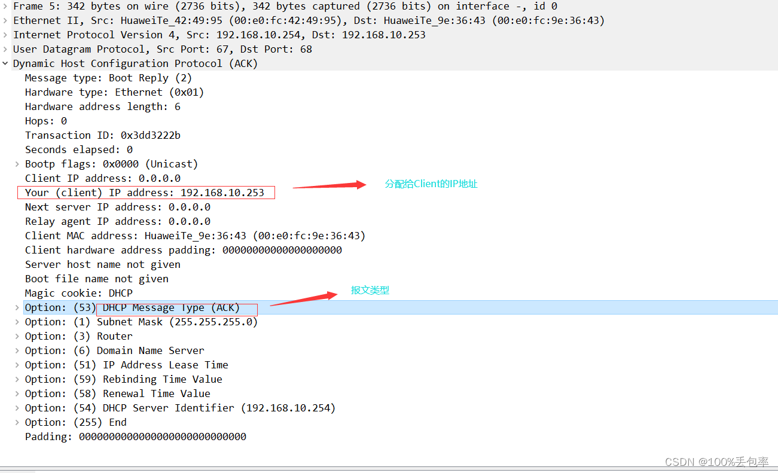This screenshot has width=778, height=473.
Task: Select Hardware address length: 6 line
Action: coord(102,107)
